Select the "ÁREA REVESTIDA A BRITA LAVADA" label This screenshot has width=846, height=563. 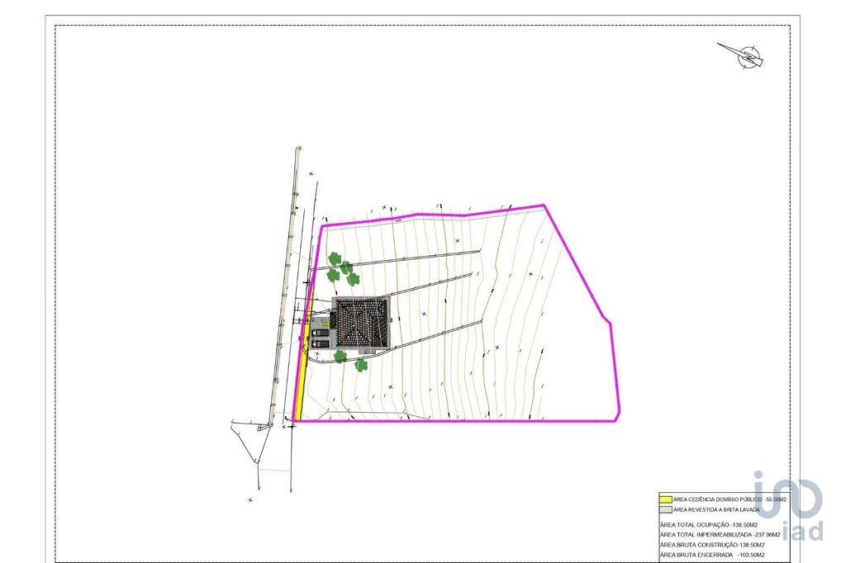tap(715, 509)
